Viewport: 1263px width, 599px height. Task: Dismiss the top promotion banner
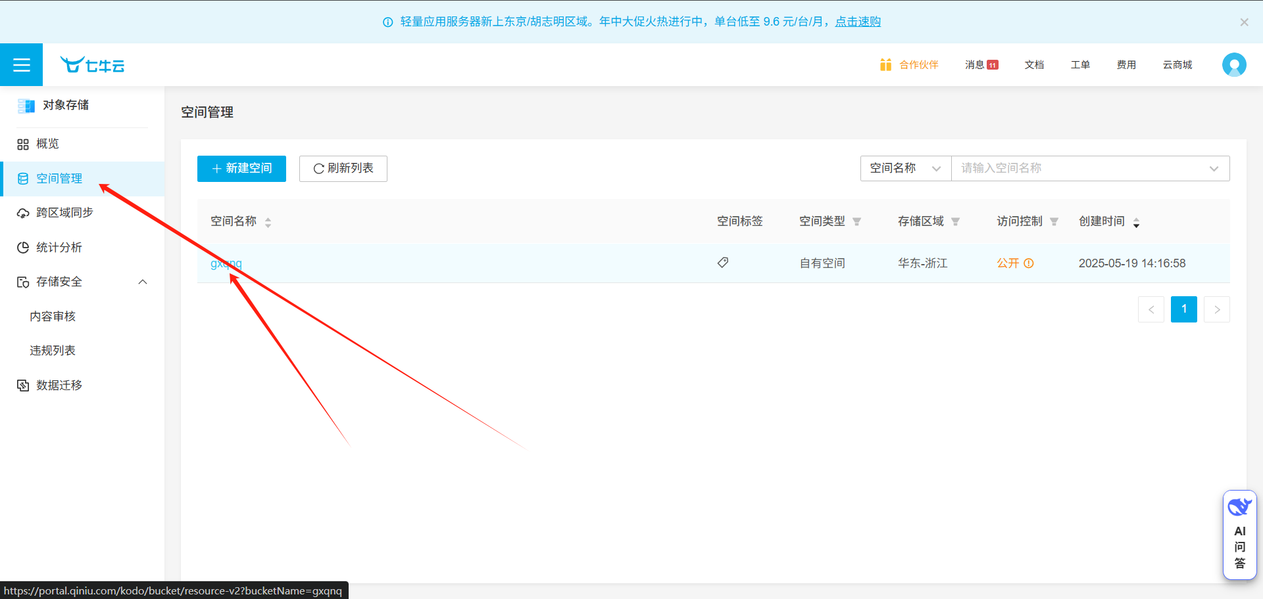[x=1244, y=22]
